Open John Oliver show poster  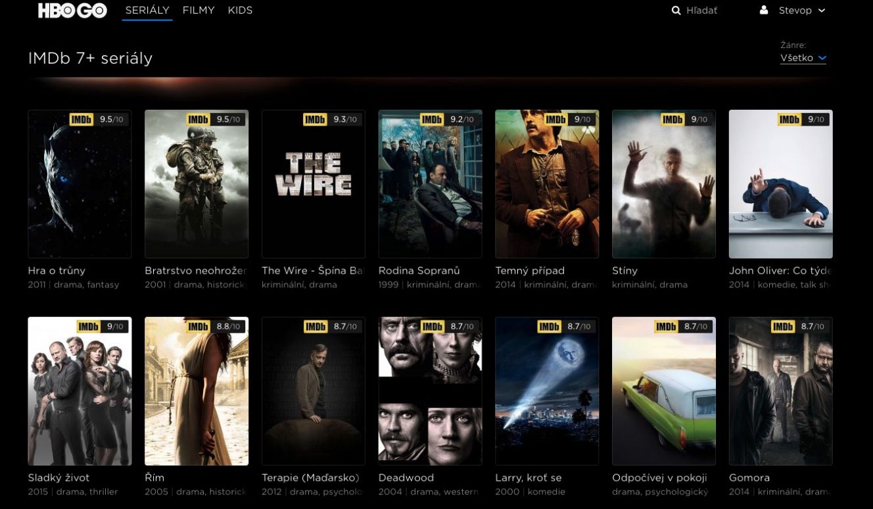click(781, 183)
